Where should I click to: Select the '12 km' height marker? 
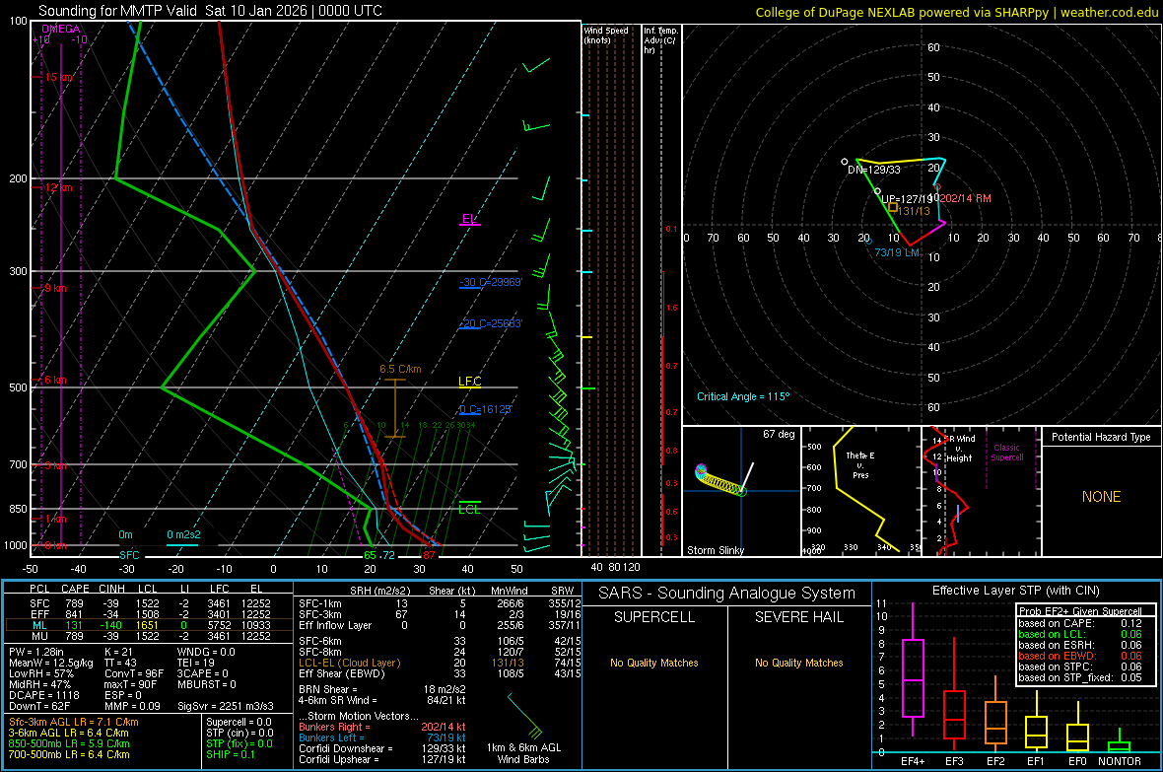[x=58, y=187]
